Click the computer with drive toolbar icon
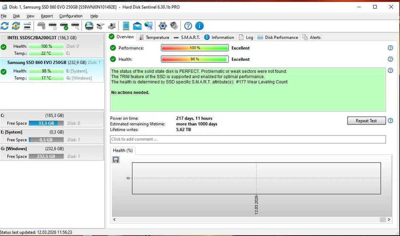Image resolution: width=400 pixels, height=236 pixels. [x=112, y=26]
